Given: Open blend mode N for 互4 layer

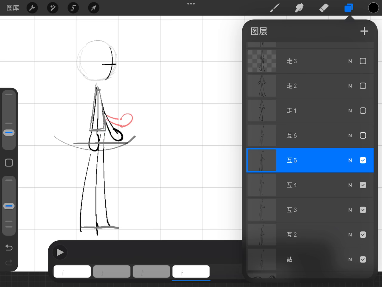Looking at the screenshot, I should (x=350, y=185).
